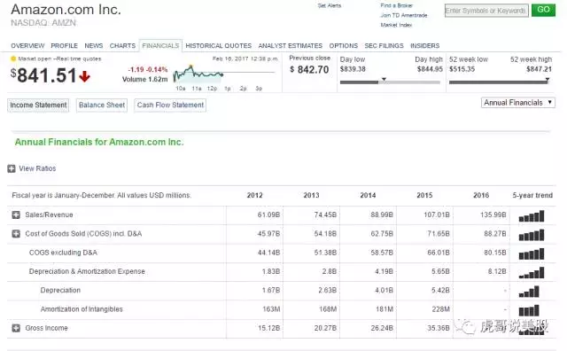This screenshot has height=351, width=567.
Task: Open the Insiders tab
Action: tap(424, 46)
